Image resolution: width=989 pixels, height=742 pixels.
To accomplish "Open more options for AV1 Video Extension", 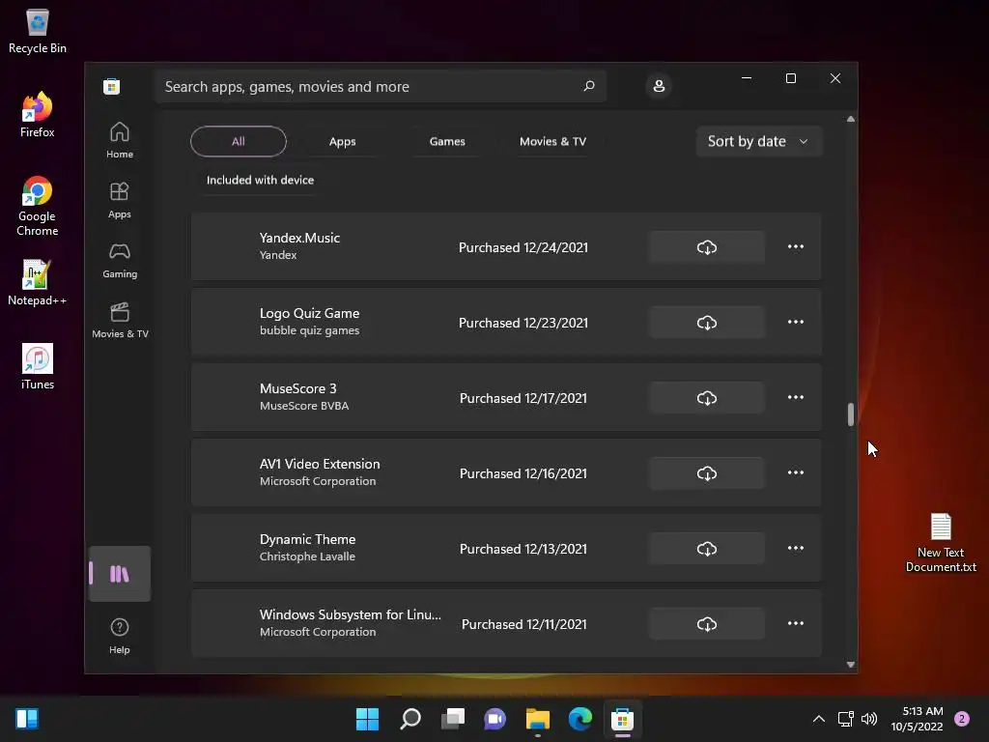I will (x=796, y=472).
